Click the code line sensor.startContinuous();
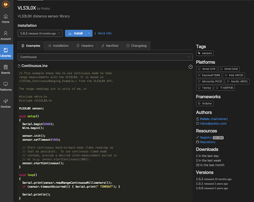 point(43,163)
